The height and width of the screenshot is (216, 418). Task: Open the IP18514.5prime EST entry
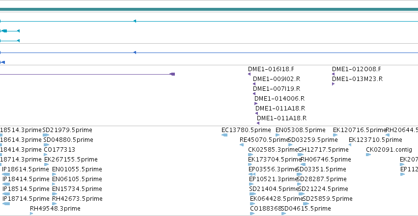(26, 189)
